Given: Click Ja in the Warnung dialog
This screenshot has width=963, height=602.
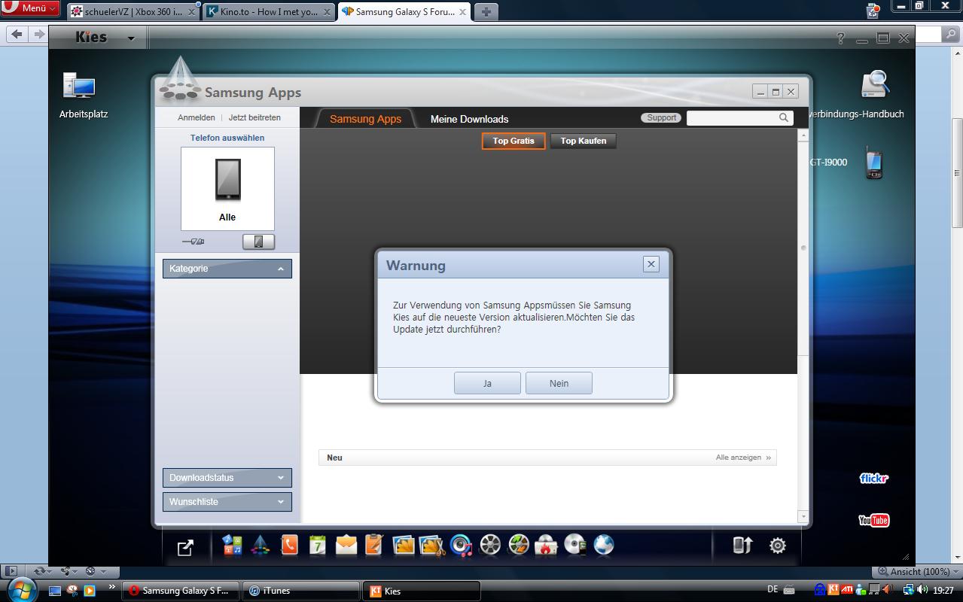Looking at the screenshot, I should 487,383.
